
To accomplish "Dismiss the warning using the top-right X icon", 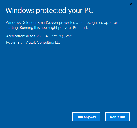I will point(131,4).
